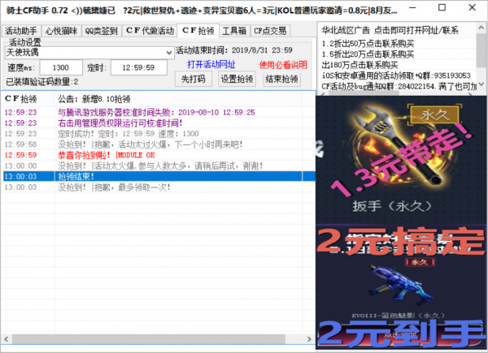Click the ad line iOS和安卓通用的活动领取
Viewport: 488px width, 353px height.
point(396,75)
